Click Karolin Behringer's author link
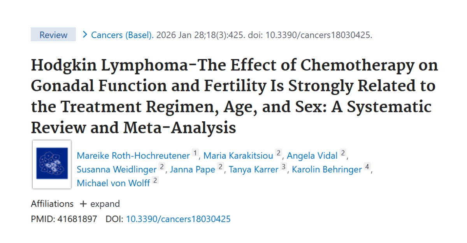Viewport: 467px width, 243px height. pos(327,169)
